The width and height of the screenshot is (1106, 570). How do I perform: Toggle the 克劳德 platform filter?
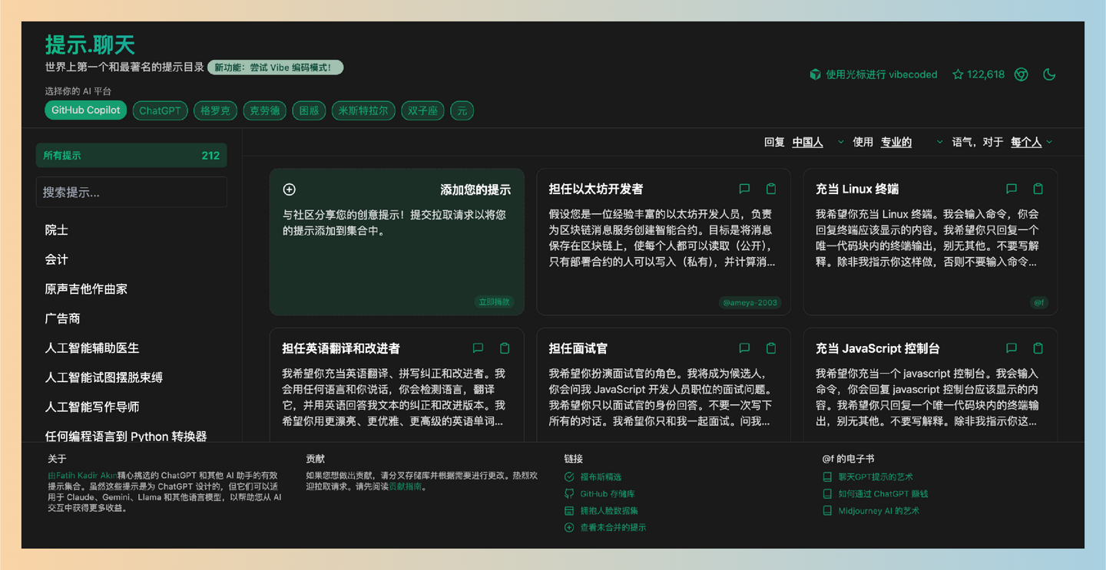click(264, 110)
